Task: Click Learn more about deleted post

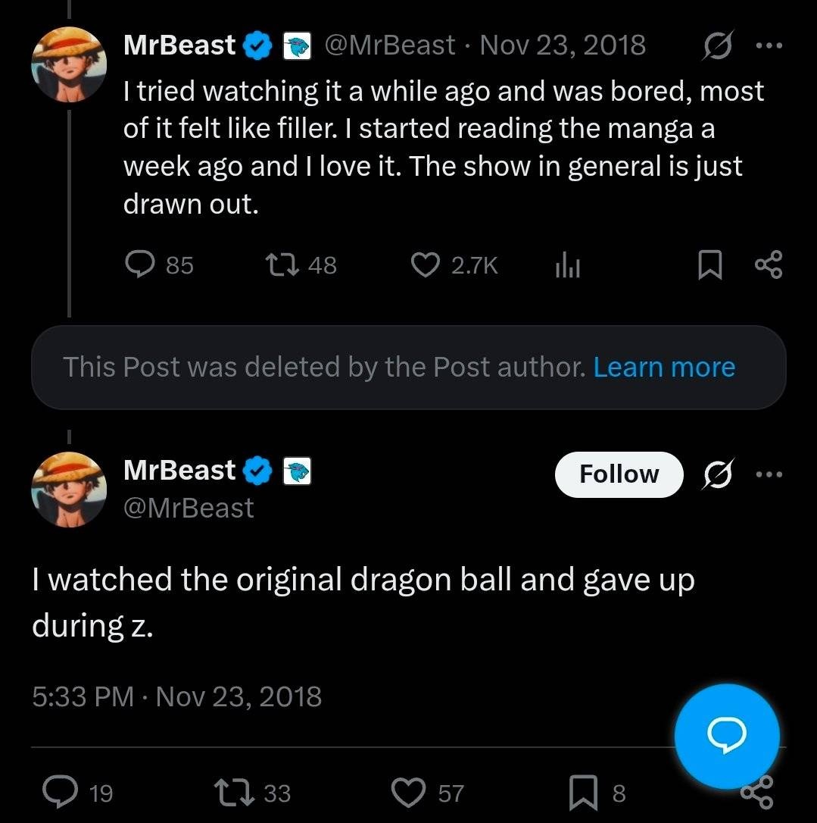Action: 664,368
